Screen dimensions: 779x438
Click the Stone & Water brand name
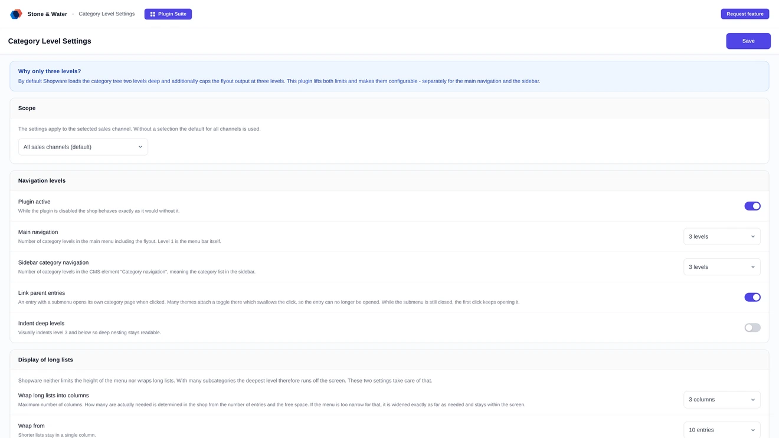[47, 14]
